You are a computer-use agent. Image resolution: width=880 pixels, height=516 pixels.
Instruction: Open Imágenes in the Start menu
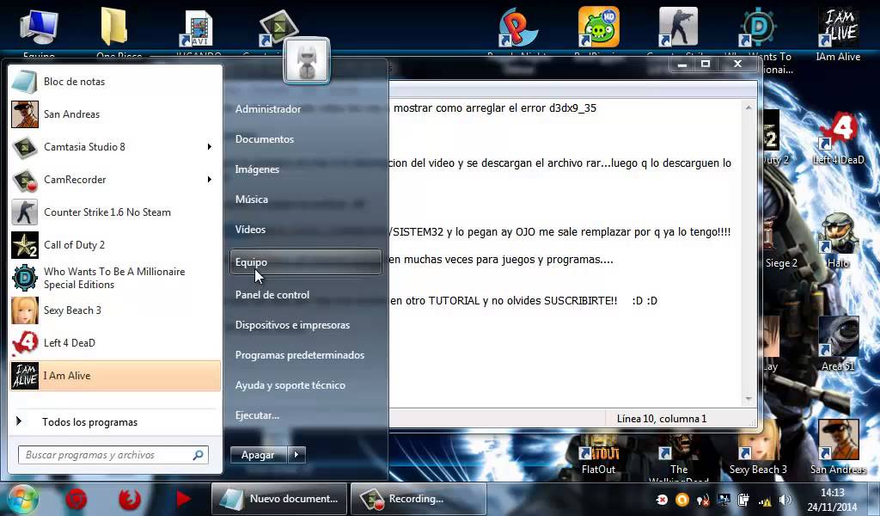[257, 169]
